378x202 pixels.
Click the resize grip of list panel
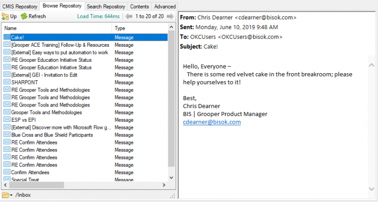[172, 196]
